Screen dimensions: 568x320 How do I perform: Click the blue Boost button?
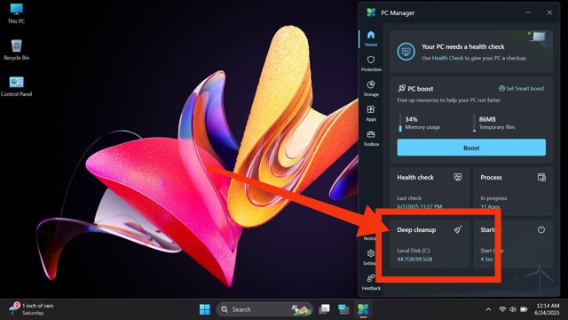[x=471, y=148]
